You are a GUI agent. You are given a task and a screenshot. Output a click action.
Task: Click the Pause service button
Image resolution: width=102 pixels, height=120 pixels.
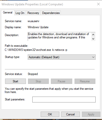[x=62, y=81]
